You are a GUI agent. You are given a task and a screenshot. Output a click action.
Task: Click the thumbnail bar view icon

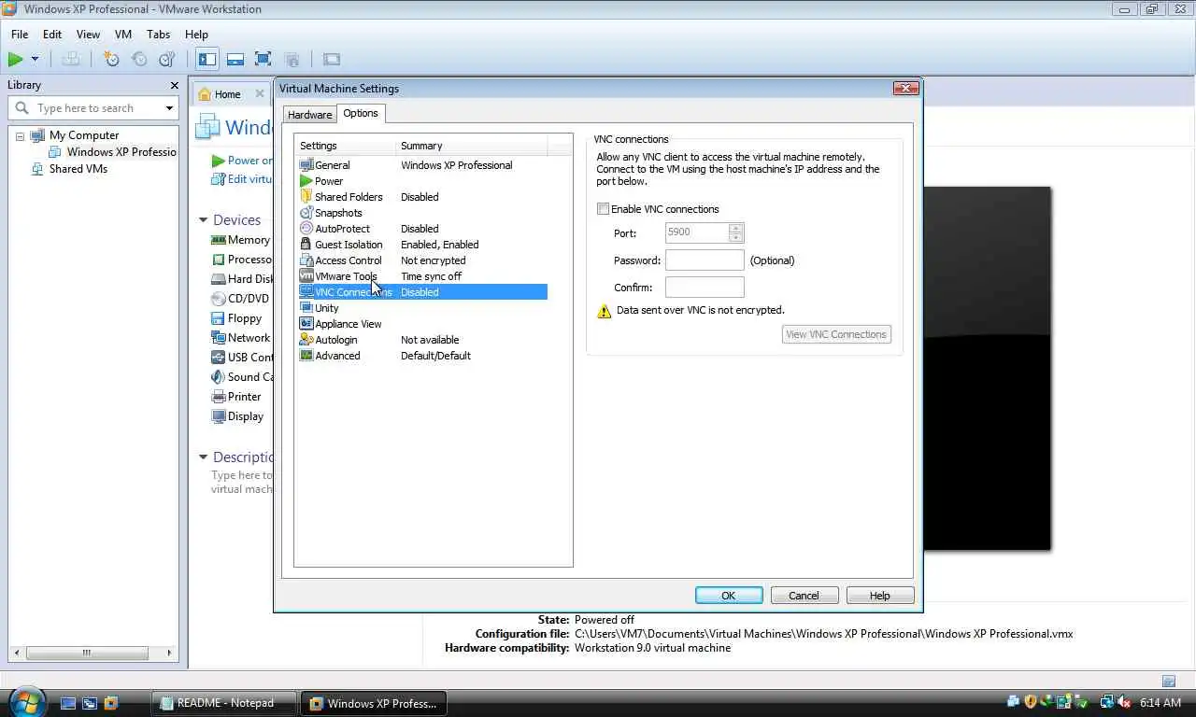click(235, 59)
